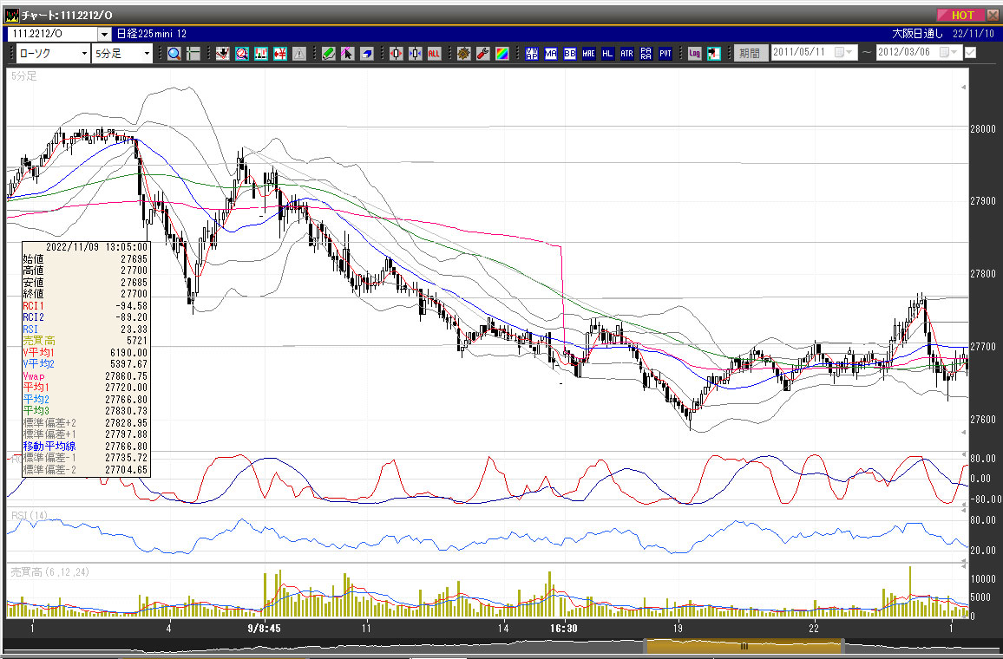The image size is (1003, 659).
Task: Click the 28000 price axis label
Action: click(983, 128)
